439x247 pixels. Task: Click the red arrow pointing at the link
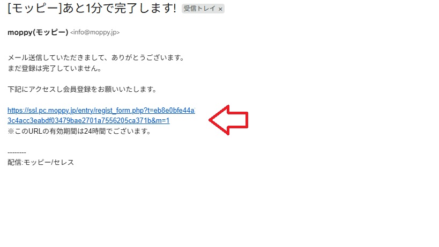[228, 120]
